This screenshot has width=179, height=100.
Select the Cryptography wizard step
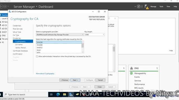(x=23, y=41)
